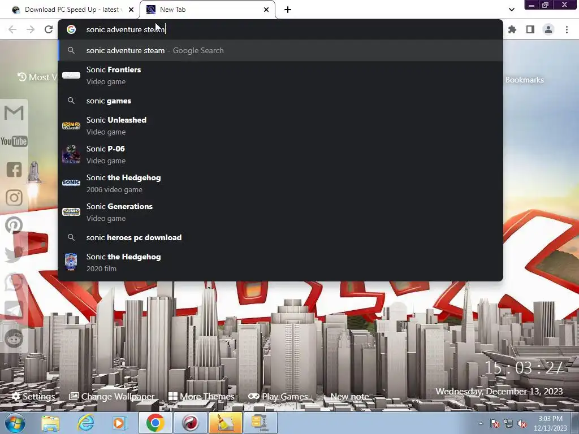Open new tab page Settings
Viewport: 579px width, 434px height.
[x=33, y=396]
